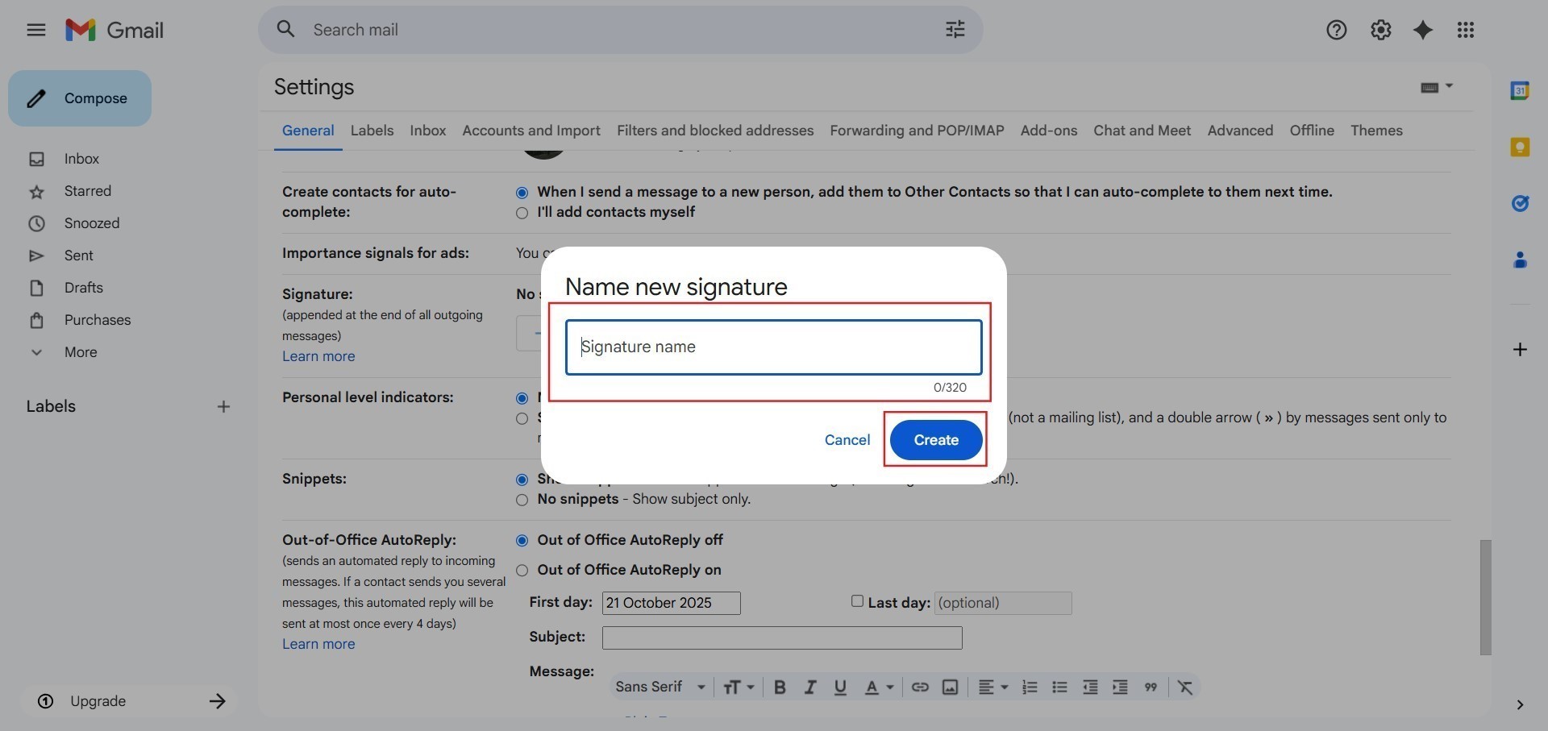Open the Support help icon

[1336, 30]
